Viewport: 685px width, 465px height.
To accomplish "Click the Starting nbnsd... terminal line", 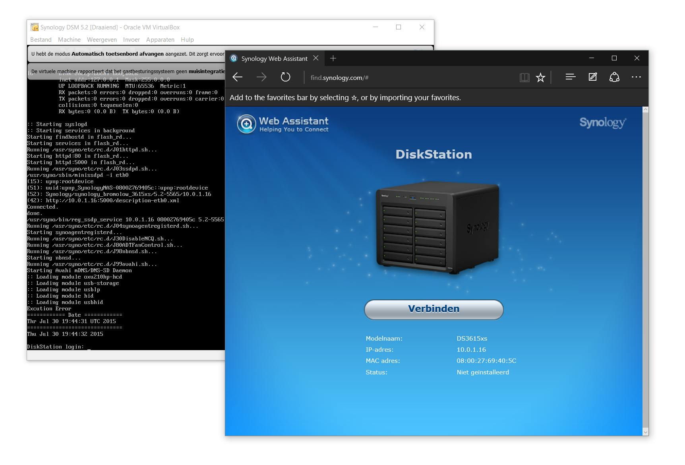I will [x=54, y=258].
